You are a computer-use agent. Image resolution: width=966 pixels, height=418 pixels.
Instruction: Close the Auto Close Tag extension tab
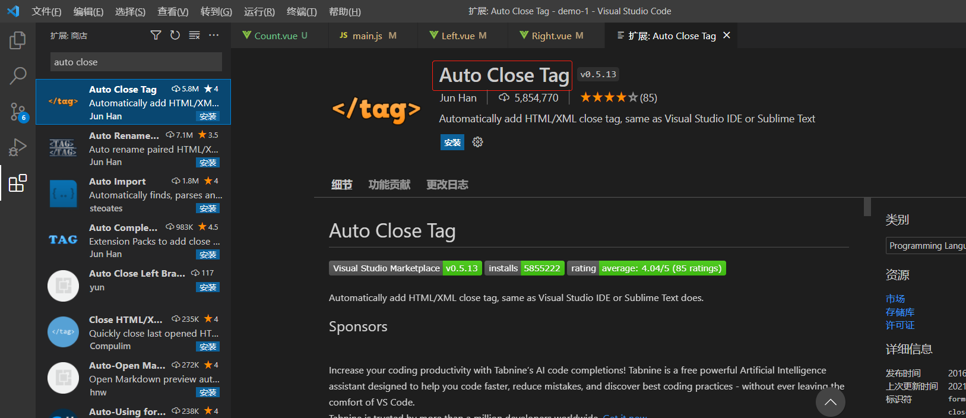click(x=726, y=36)
